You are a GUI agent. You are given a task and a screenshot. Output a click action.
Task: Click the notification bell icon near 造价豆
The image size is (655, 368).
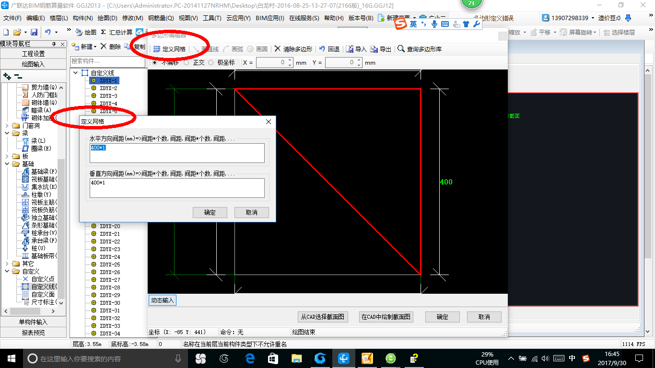[627, 18]
